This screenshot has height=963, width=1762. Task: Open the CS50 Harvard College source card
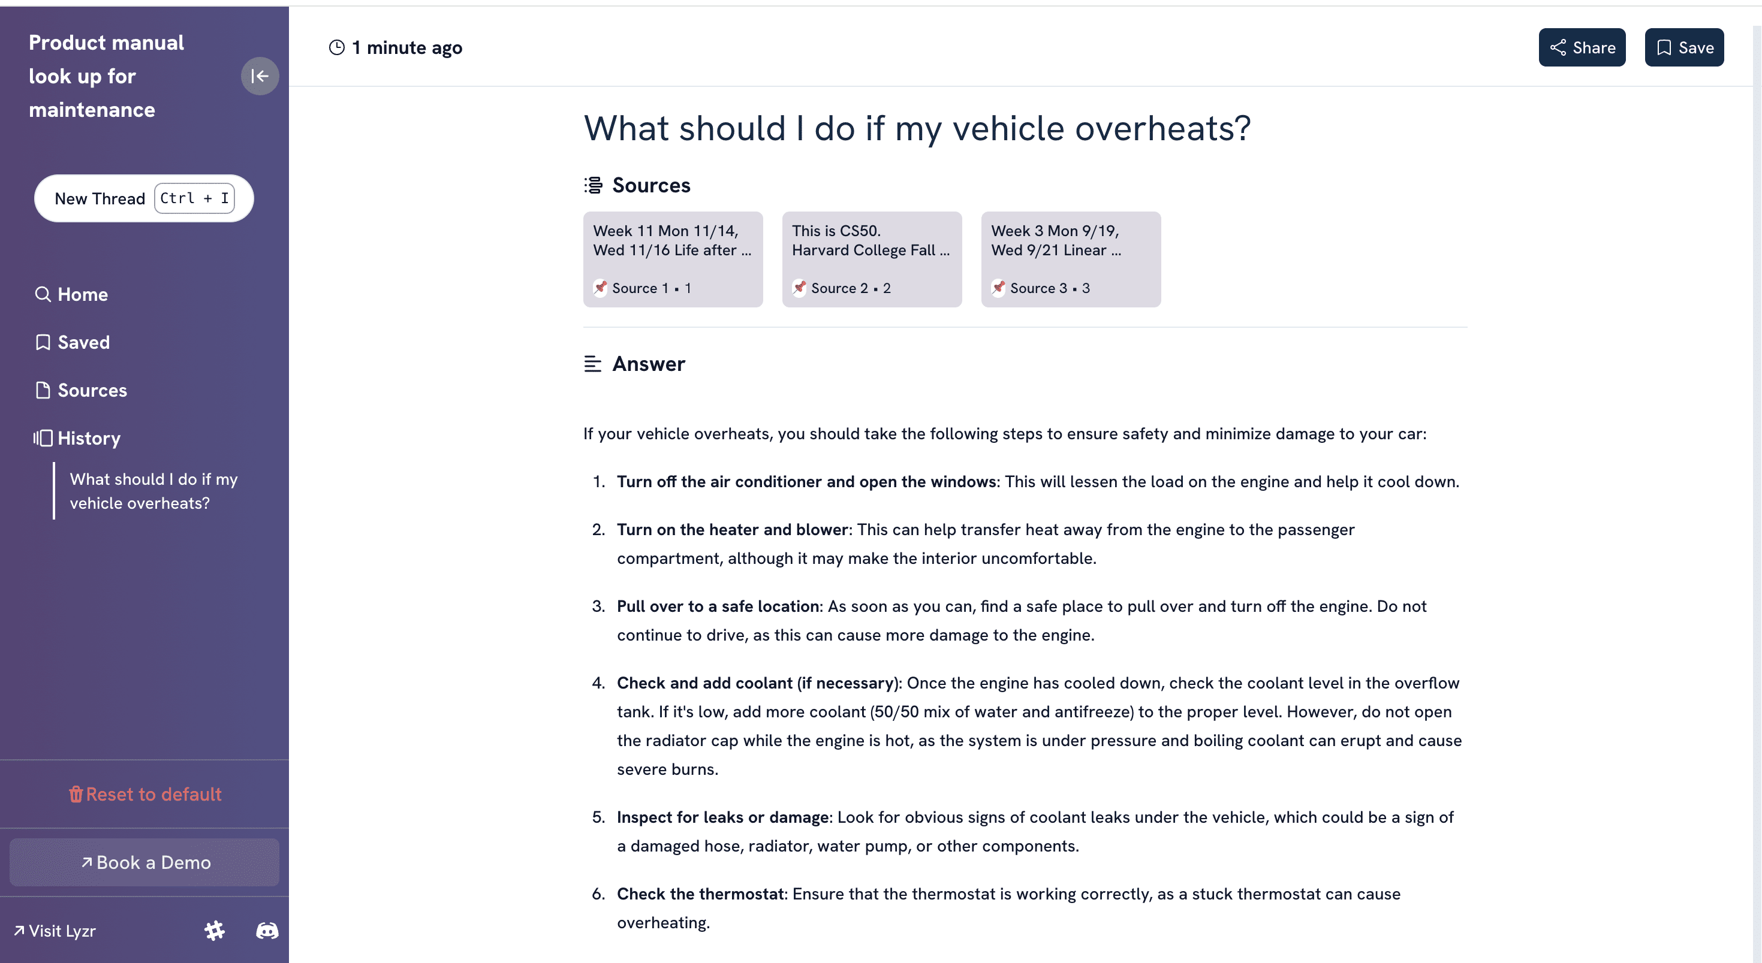pyautogui.click(x=872, y=259)
